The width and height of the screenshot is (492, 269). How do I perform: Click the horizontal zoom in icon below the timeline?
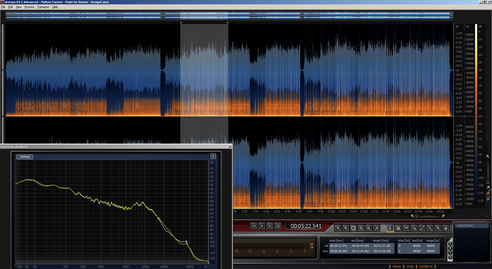coord(443,216)
